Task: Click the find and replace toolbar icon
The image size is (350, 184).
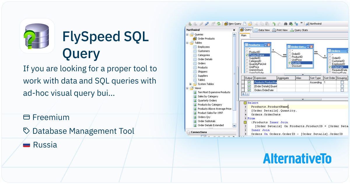Action: pyautogui.click(x=296, y=24)
